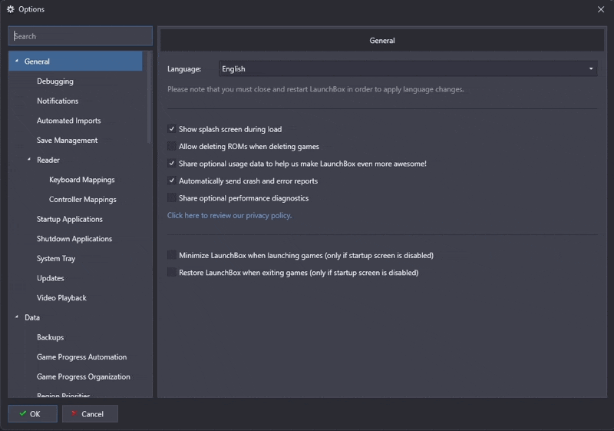This screenshot has height=431, width=614.
Task: Click the sidebar tree vertical scrollbar
Action: click(149, 97)
